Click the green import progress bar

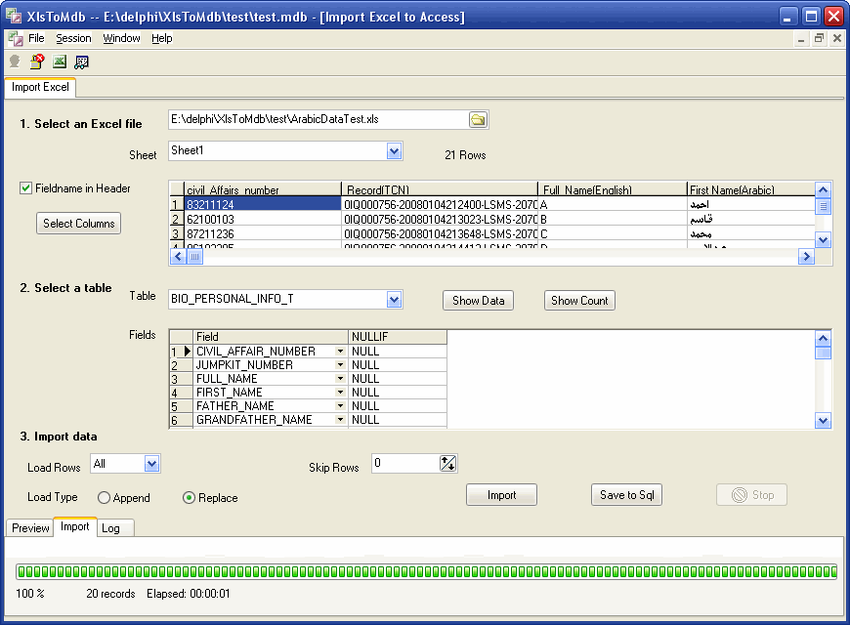point(426,572)
